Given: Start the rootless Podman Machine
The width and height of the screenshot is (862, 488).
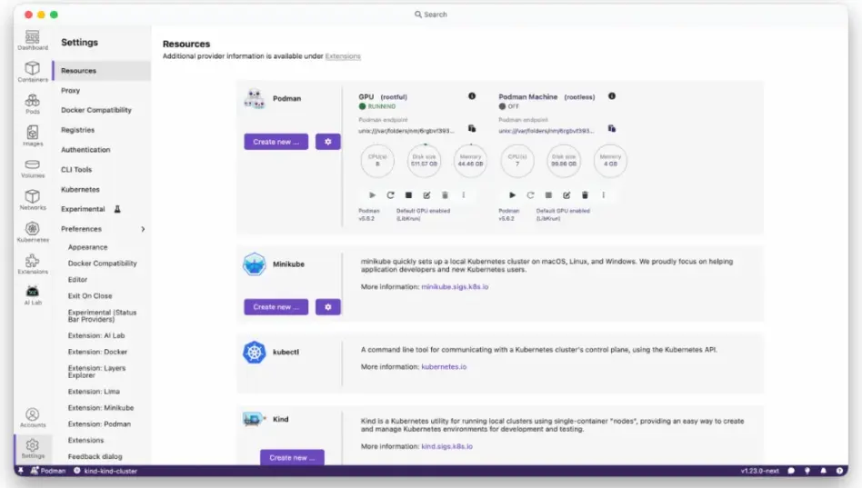Looking at the screenshot, I should point(512,195).
